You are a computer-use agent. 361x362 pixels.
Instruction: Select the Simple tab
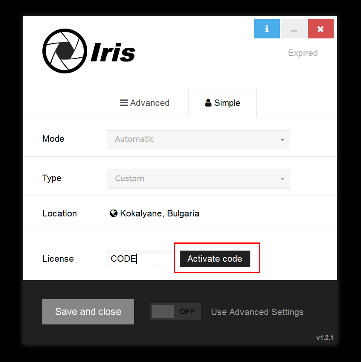223,103
